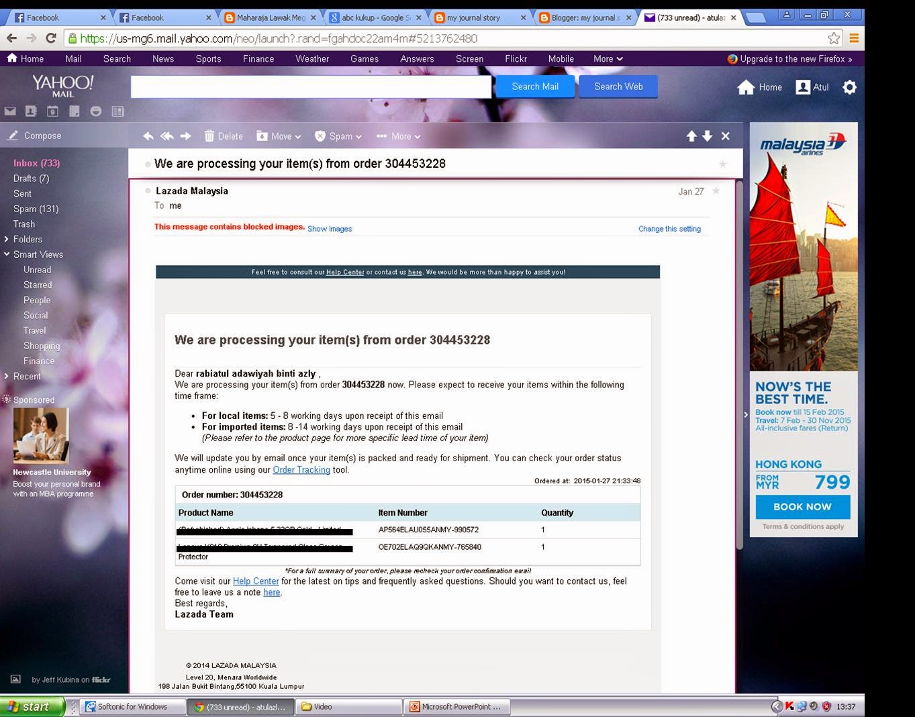Collapse the ad panel side arrow
The image size is (915, 717).
745,415
